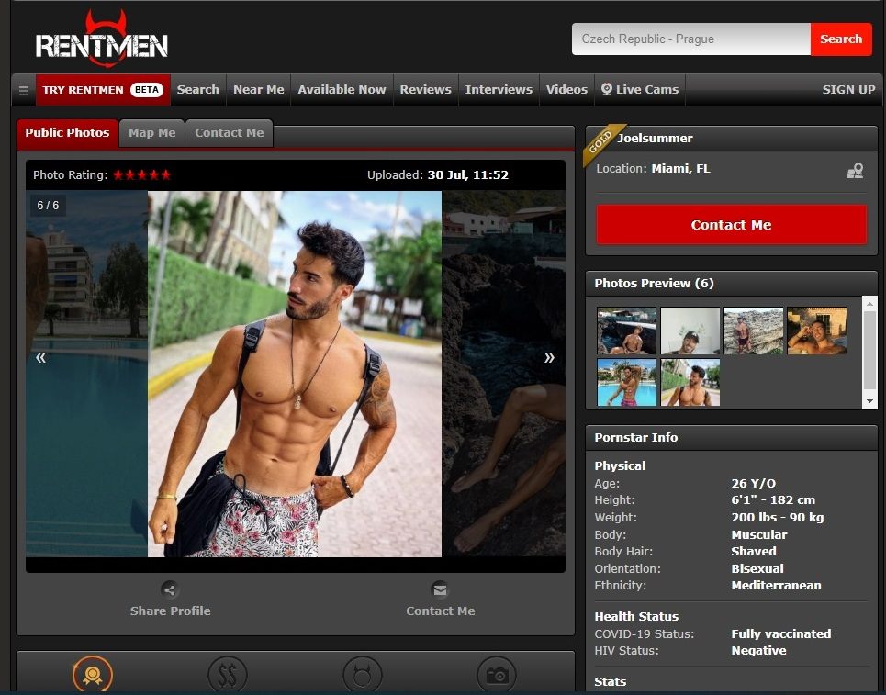Image resolution: width=886 pixels, height=695 pixels.
Task: Click the SIGN UP link
Action: tap(848, 90)
